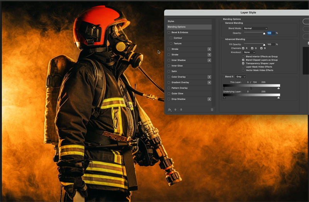Image resolution: width=309 pixels, height=202 pixels.
Task: Open the Blend If dropdown set to Gray
Action: click(241, 77)
